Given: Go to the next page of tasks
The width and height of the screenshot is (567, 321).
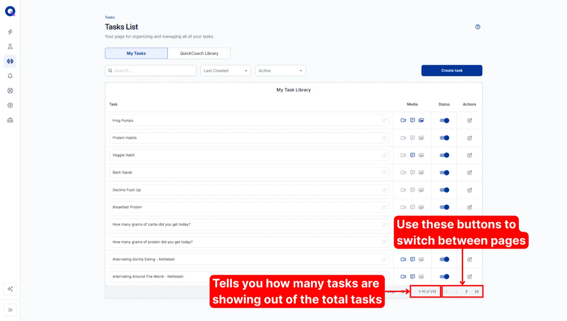Looking at the screenshot, I should tap(466, 292).
